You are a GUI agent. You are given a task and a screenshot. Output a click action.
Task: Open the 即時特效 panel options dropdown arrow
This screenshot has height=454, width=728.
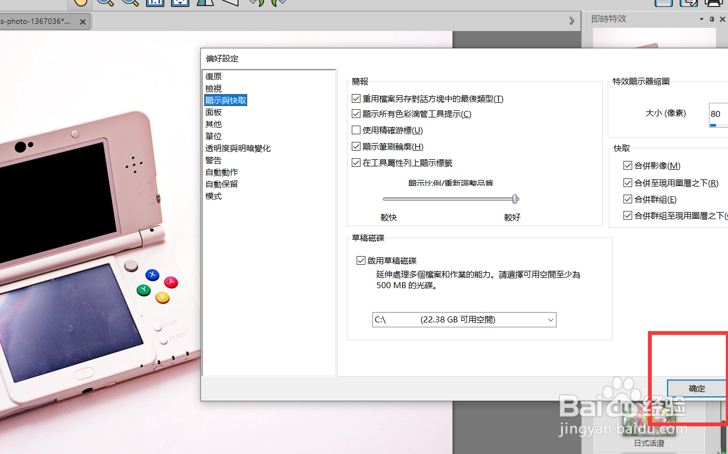[702, 19]
